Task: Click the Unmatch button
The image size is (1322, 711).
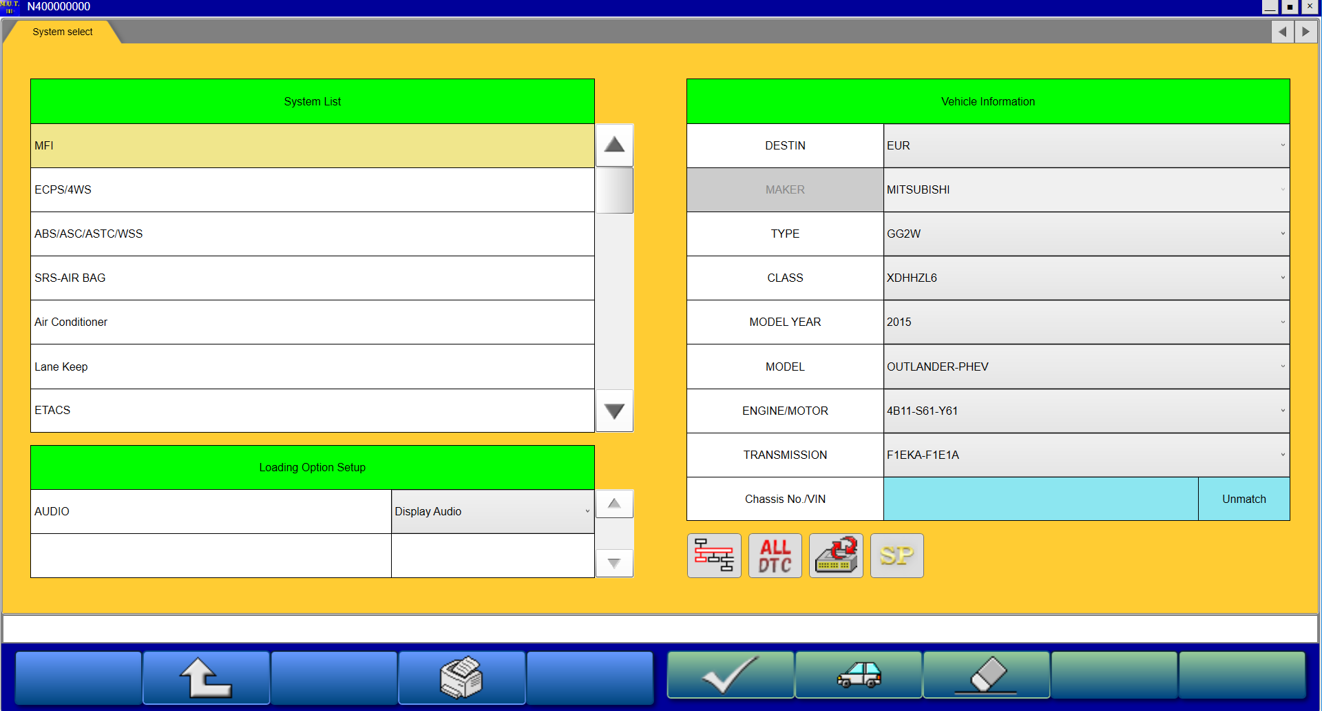Action: point(1244,499)
